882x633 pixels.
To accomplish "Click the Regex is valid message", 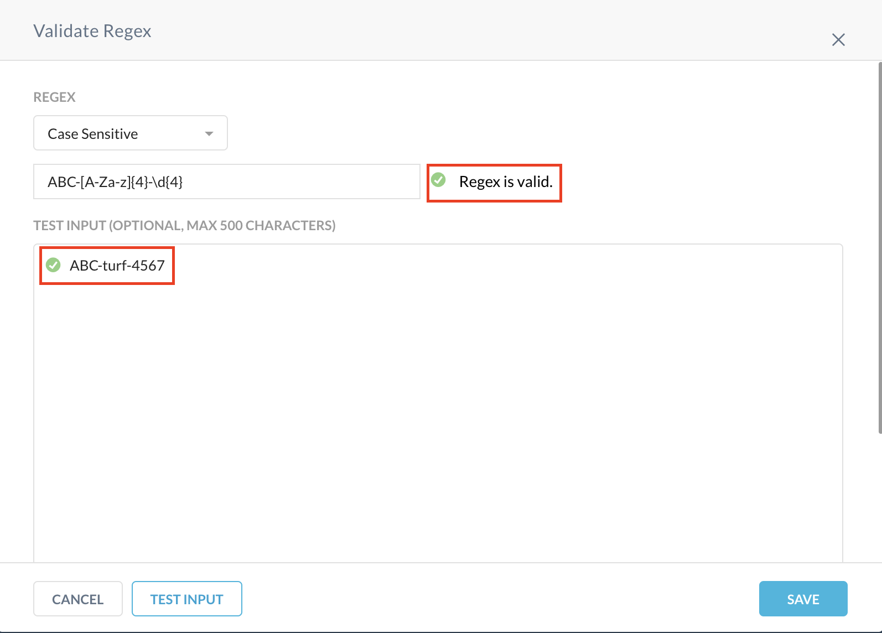I will (x=506, y=181).
